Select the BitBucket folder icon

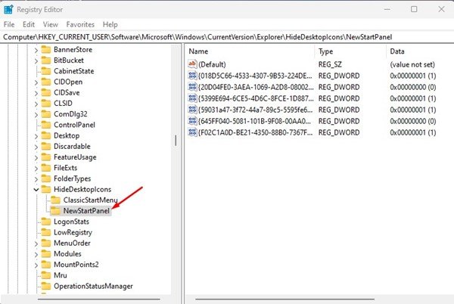tap(45, 60)
